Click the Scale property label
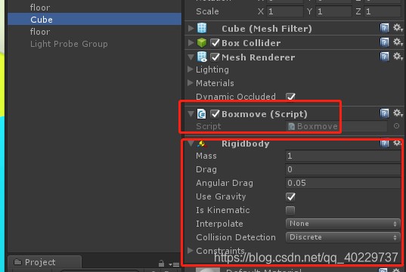 click(x=207, y=11)
